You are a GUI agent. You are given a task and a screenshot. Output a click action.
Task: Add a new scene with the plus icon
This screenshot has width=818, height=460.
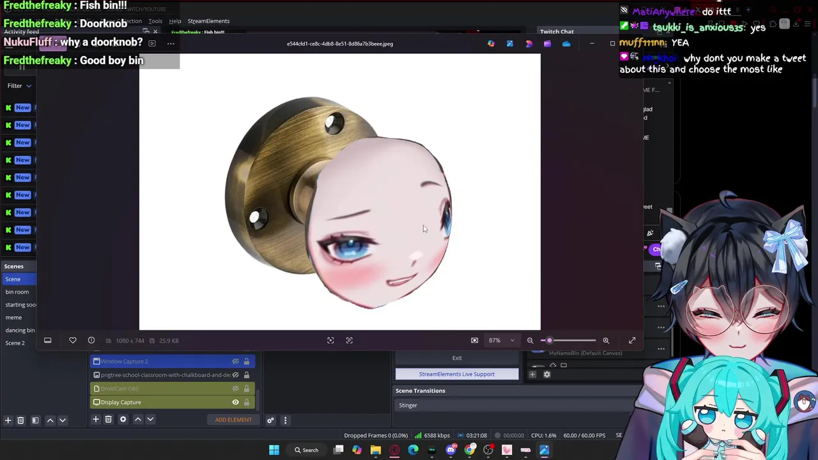[x=8, y=420]
